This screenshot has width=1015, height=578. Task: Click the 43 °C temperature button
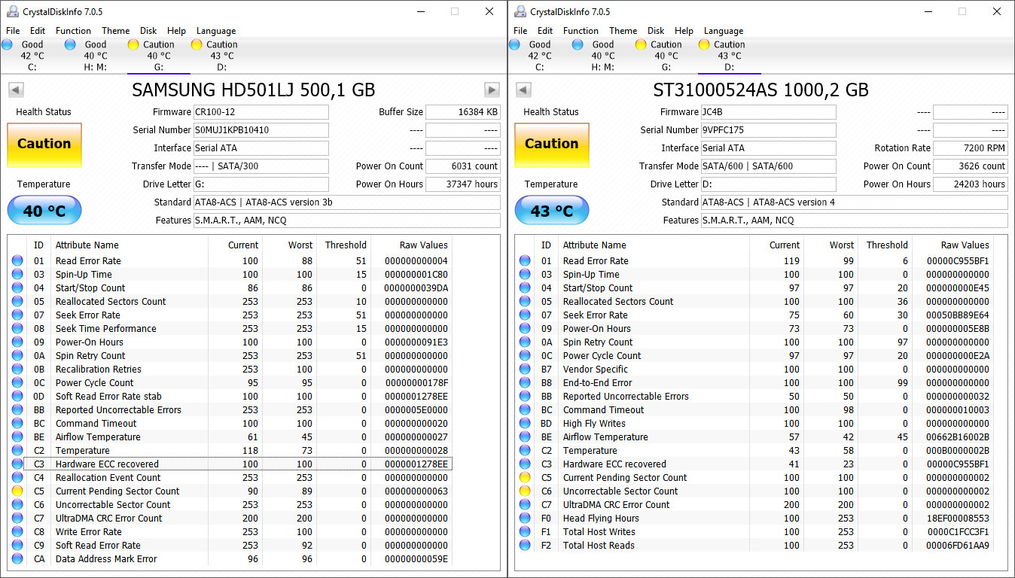(x=552, y=211)
